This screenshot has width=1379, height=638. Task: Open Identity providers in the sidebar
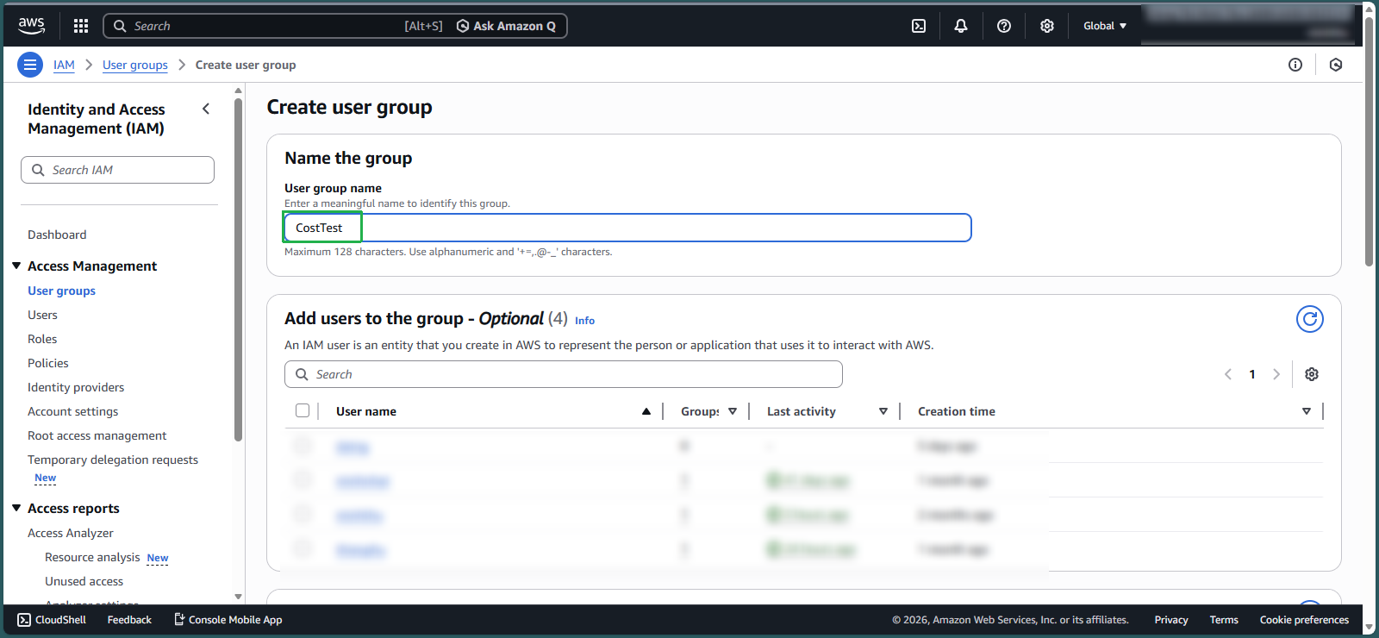coord(76,387)
